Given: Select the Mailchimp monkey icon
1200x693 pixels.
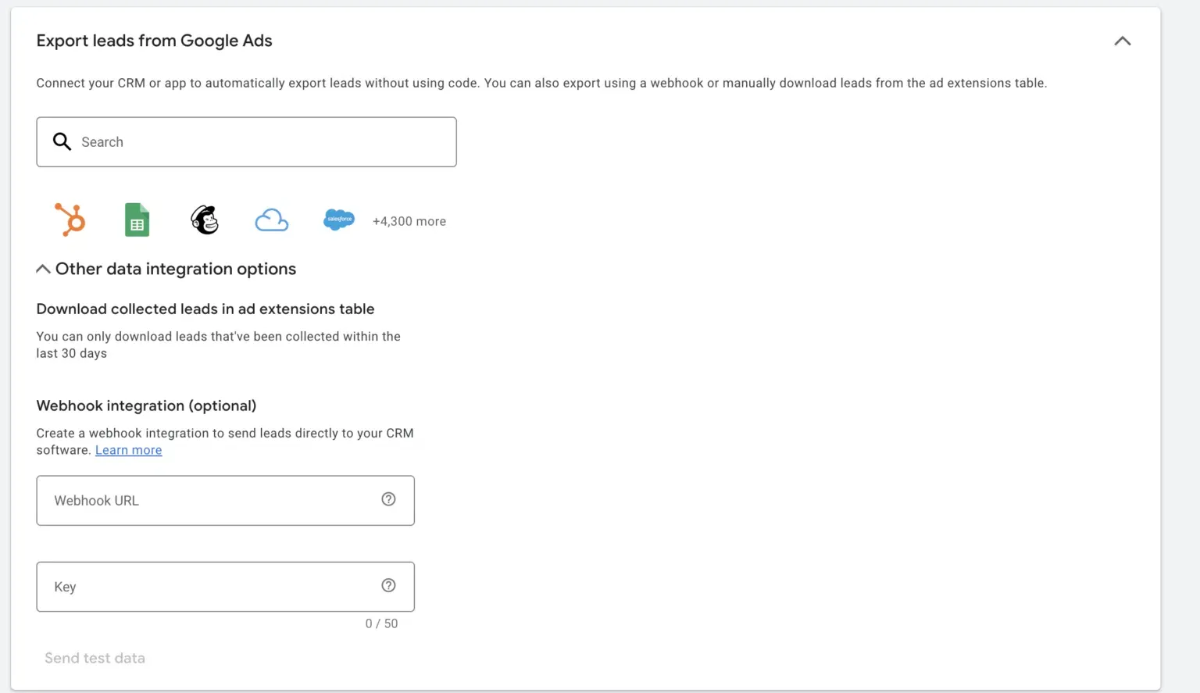Looking at the screenshot, I should click(x=205, y=220).
